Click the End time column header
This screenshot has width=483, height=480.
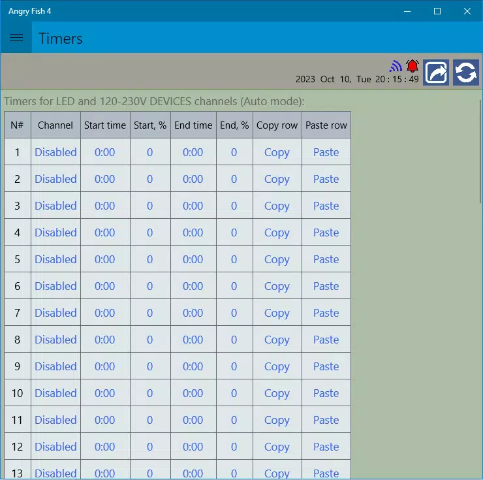click(x=193, y=125)
